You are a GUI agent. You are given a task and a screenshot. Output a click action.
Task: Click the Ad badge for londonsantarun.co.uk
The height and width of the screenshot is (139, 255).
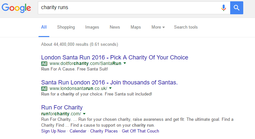(x=44, y=88)
